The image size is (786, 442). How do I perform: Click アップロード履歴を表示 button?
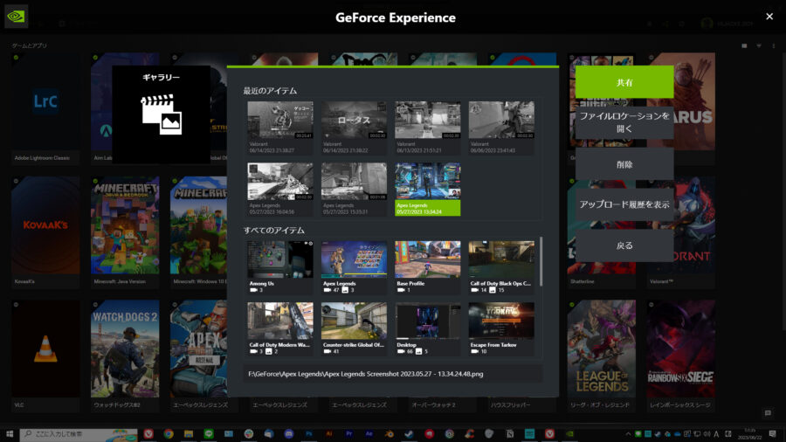[x=624, y=204]
